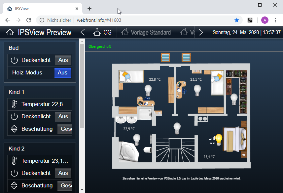Open Kind 1 Beschattung selector
The width and height of the screenshot is (283, 193).
coord(65,129)
